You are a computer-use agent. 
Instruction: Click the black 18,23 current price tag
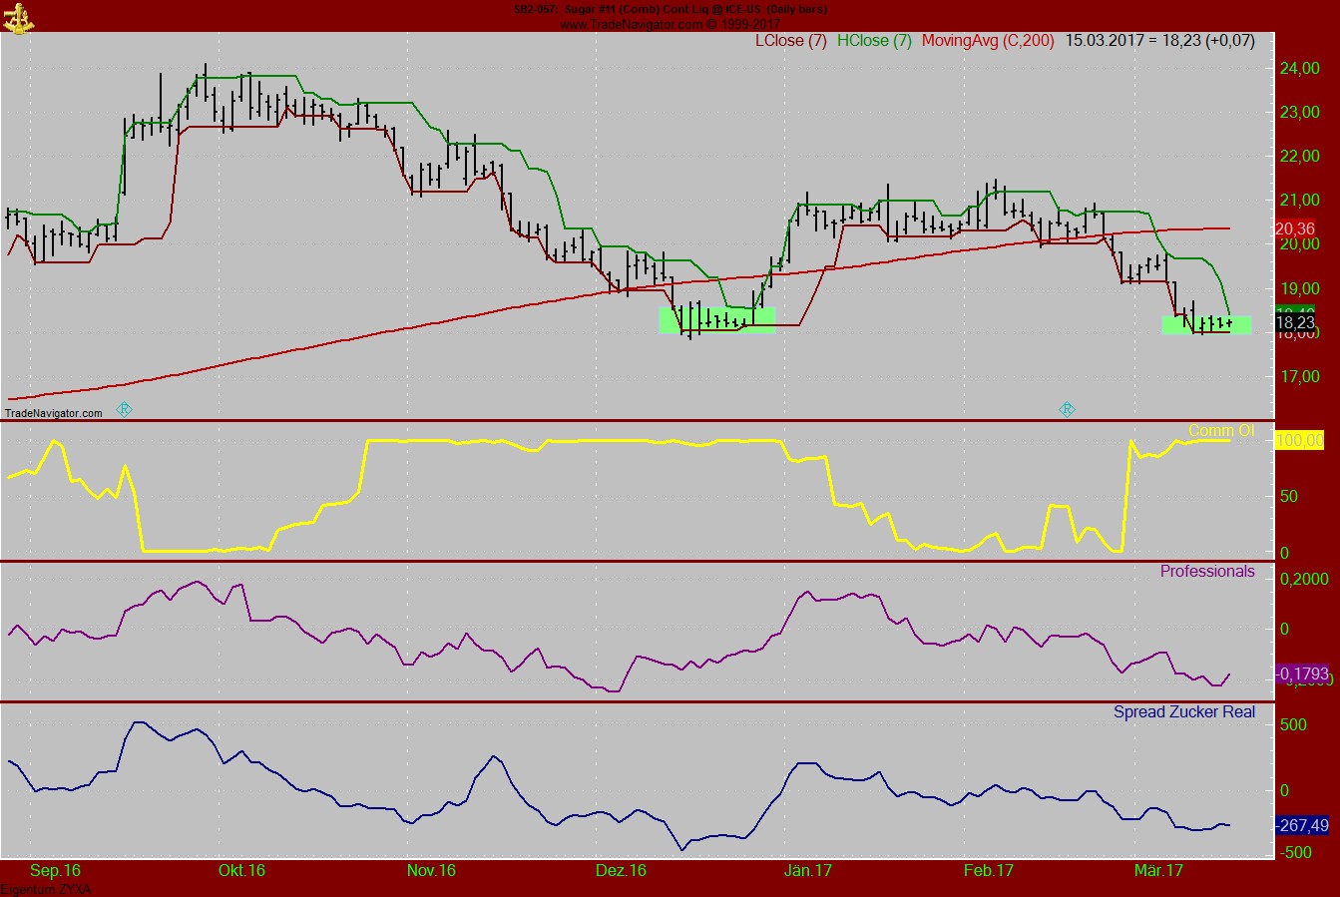(1295, 323)
